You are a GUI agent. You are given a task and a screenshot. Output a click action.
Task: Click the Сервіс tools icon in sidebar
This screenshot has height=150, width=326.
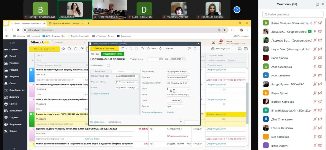(6, 131)
